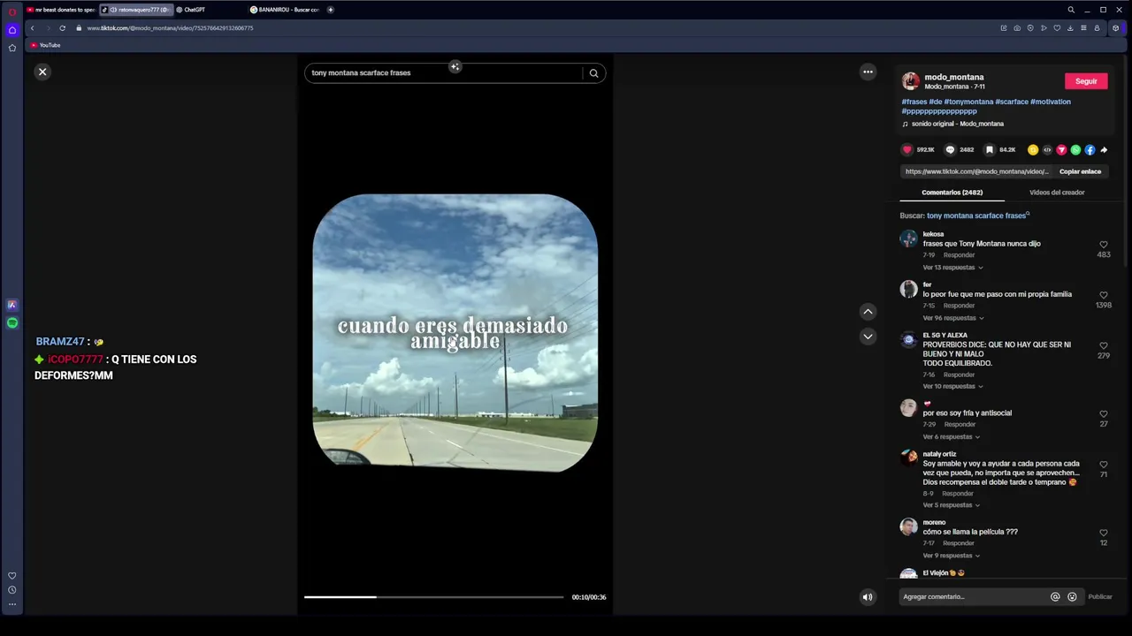Open sonido original - Modo_montana sound
This screenshot has width=1132, height=636.
click(x=957, y=124)
